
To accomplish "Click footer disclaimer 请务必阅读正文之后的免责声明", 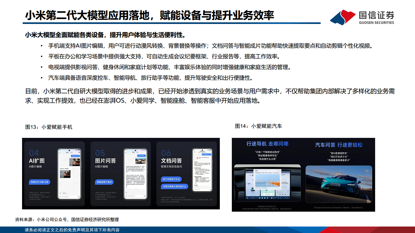I will (x=72, y=230).
